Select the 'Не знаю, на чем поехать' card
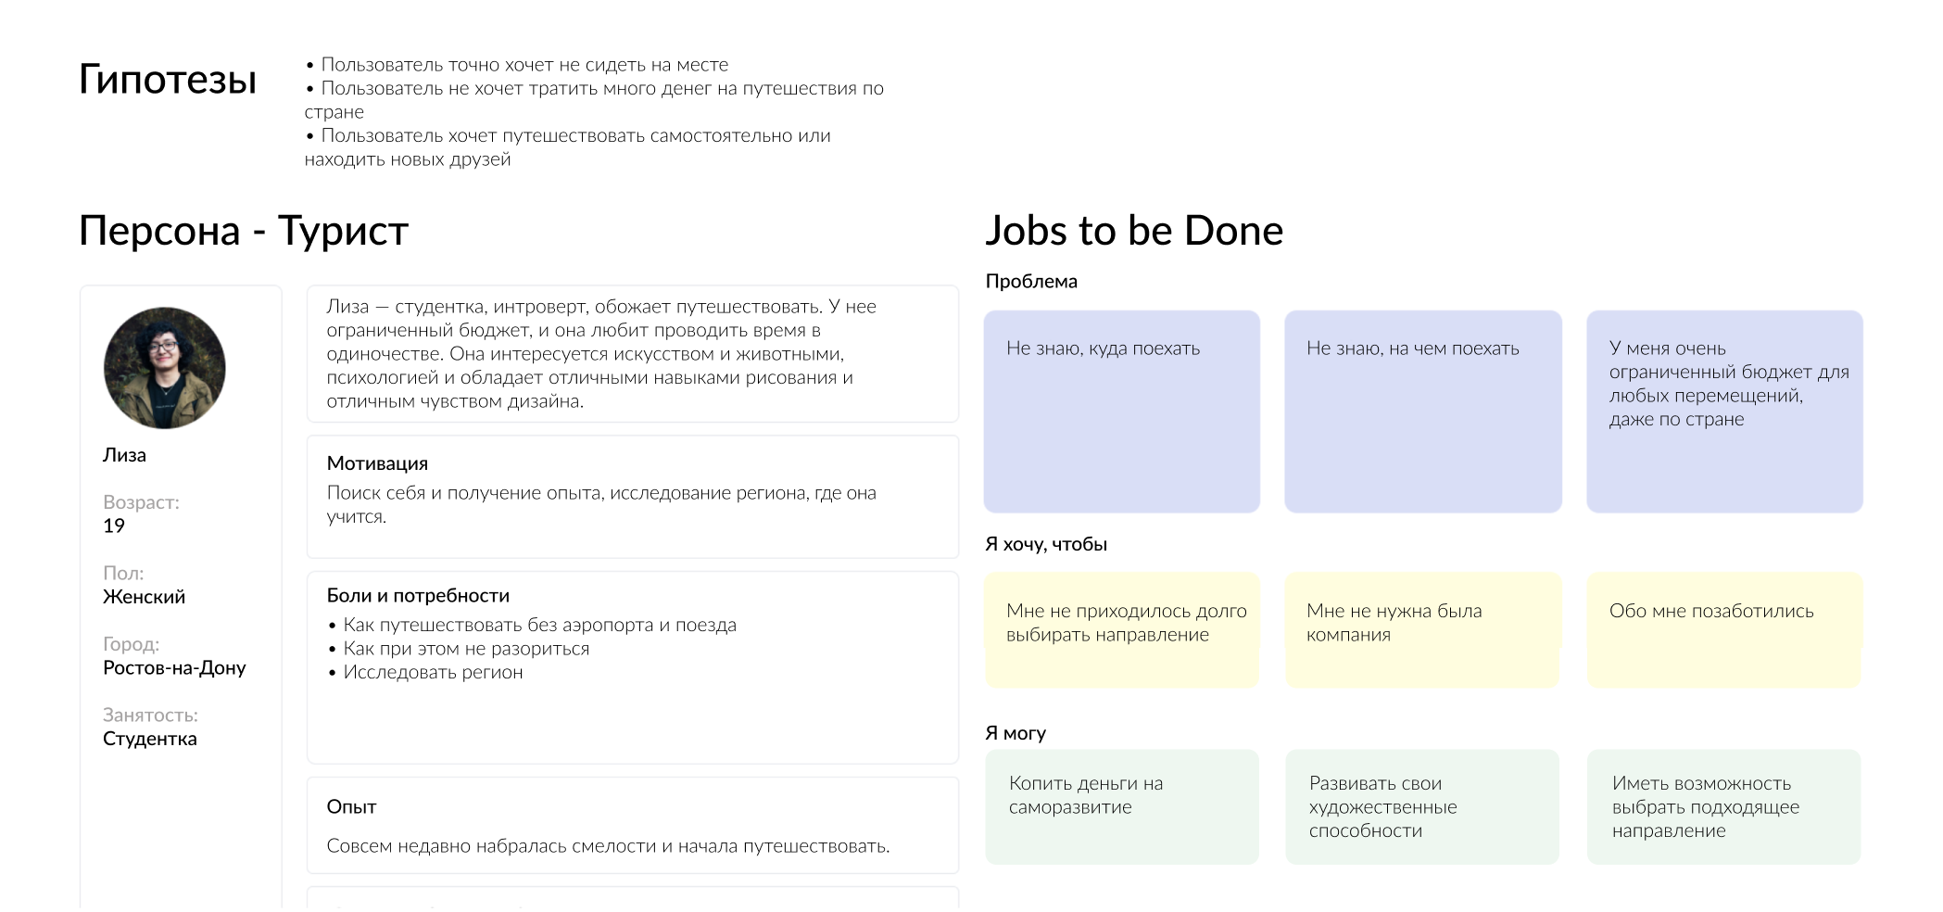The height and width of the screenshot is (912, 1943). coord(1423,412)
